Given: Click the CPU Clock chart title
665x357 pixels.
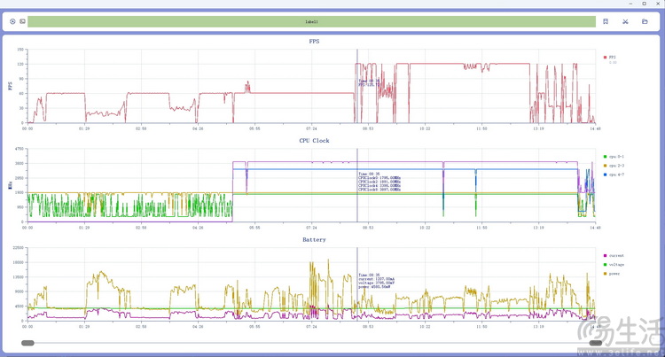Looking at the screenshot, I should pyautogui.click(x=314, y=140).
